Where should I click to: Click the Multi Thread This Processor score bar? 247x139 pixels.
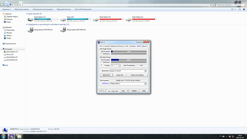(x=129, y=60)
